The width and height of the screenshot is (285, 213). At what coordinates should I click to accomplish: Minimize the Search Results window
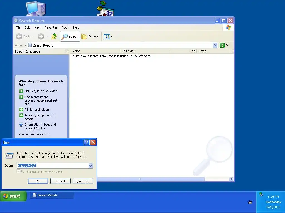point(217,21)
